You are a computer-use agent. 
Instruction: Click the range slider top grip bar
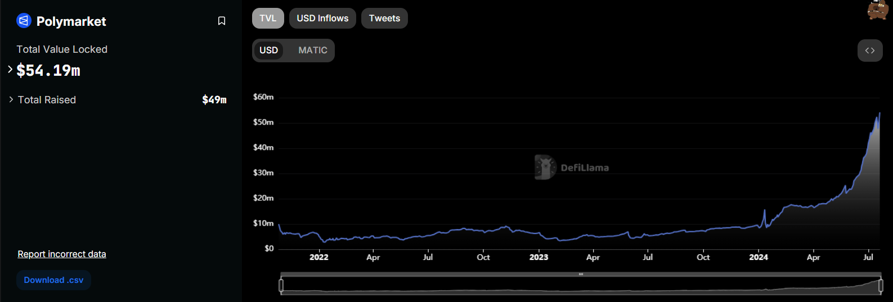click(581, 274)
